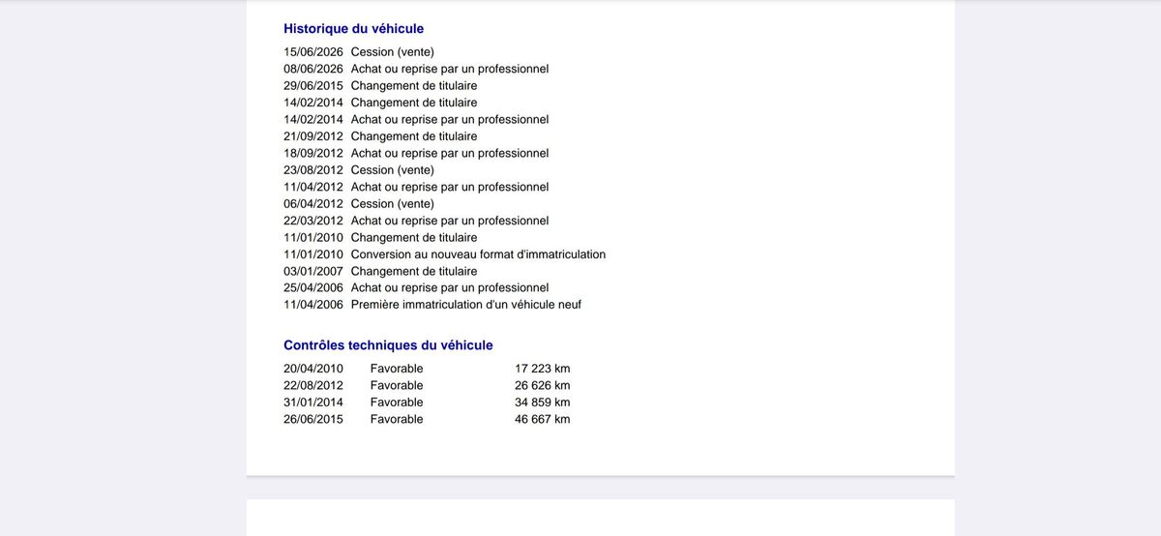Click the 06/04/2012 Cession (vente) entry

pos(359,204)
